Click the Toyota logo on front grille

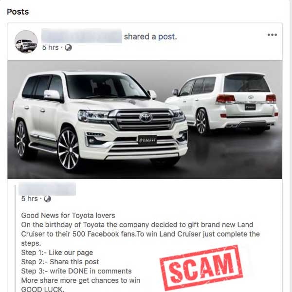tap(146, 117)
